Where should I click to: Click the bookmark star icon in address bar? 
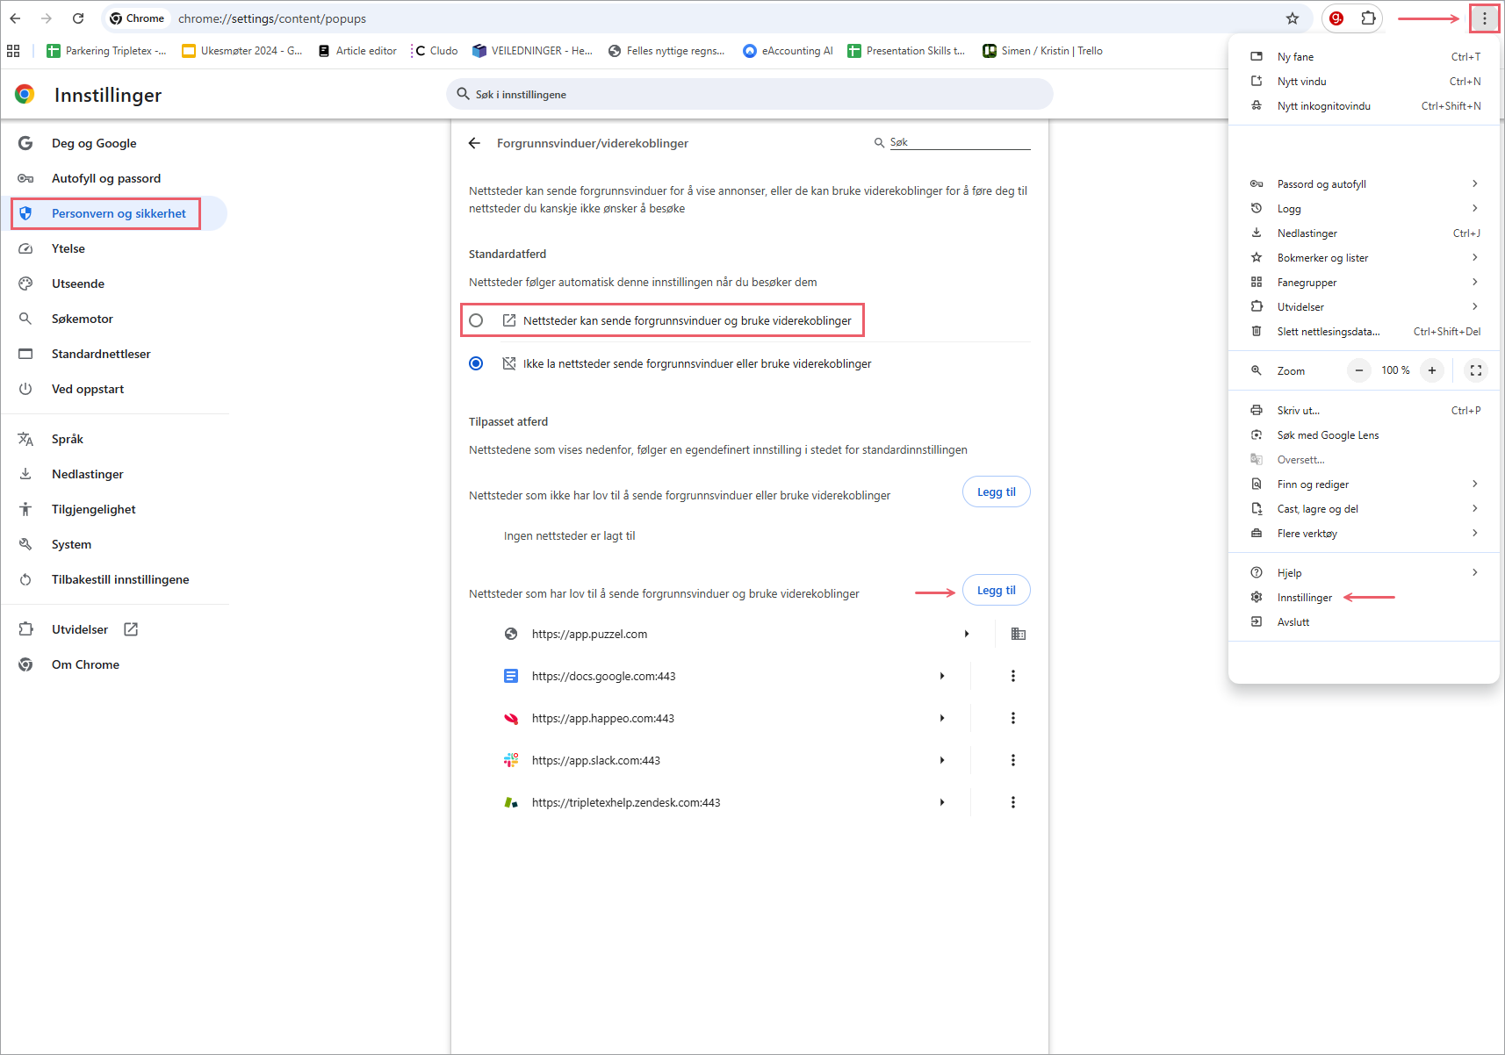tap(1292, 18)
